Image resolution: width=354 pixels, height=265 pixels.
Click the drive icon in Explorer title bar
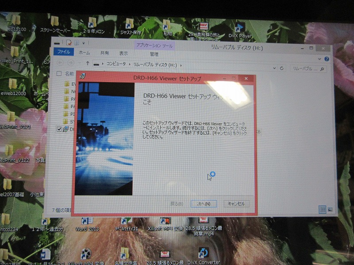pyautogui.click(x=57, y=42)
